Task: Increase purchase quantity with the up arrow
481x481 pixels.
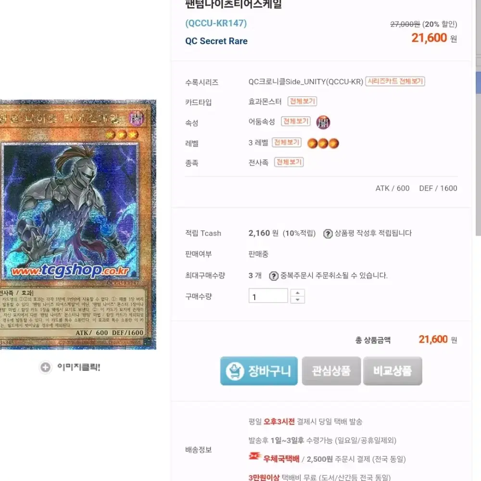Action: (297, 292)
